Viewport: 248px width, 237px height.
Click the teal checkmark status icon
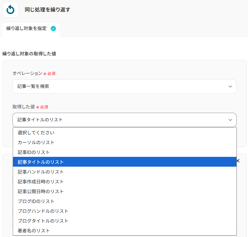pyautogui.click(x=53, y=29)
